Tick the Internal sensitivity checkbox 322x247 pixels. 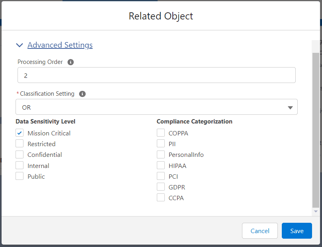point(20,166)
